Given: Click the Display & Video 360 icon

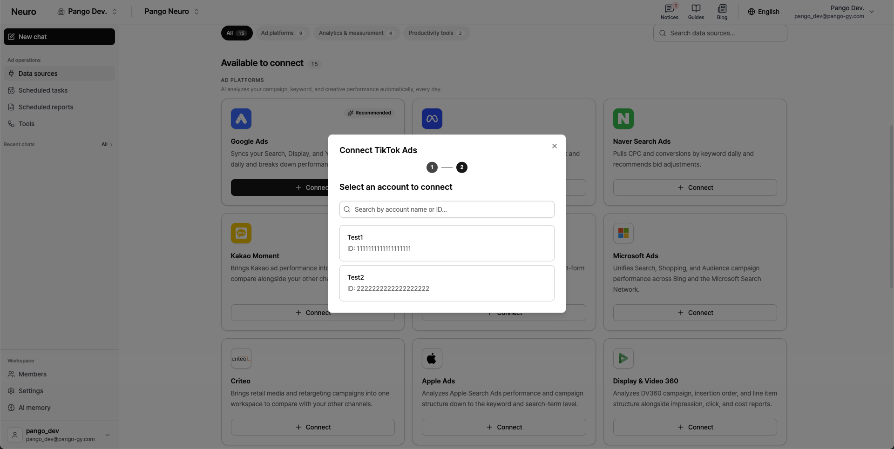Looking at the screenshot, I should click(623, 358).
